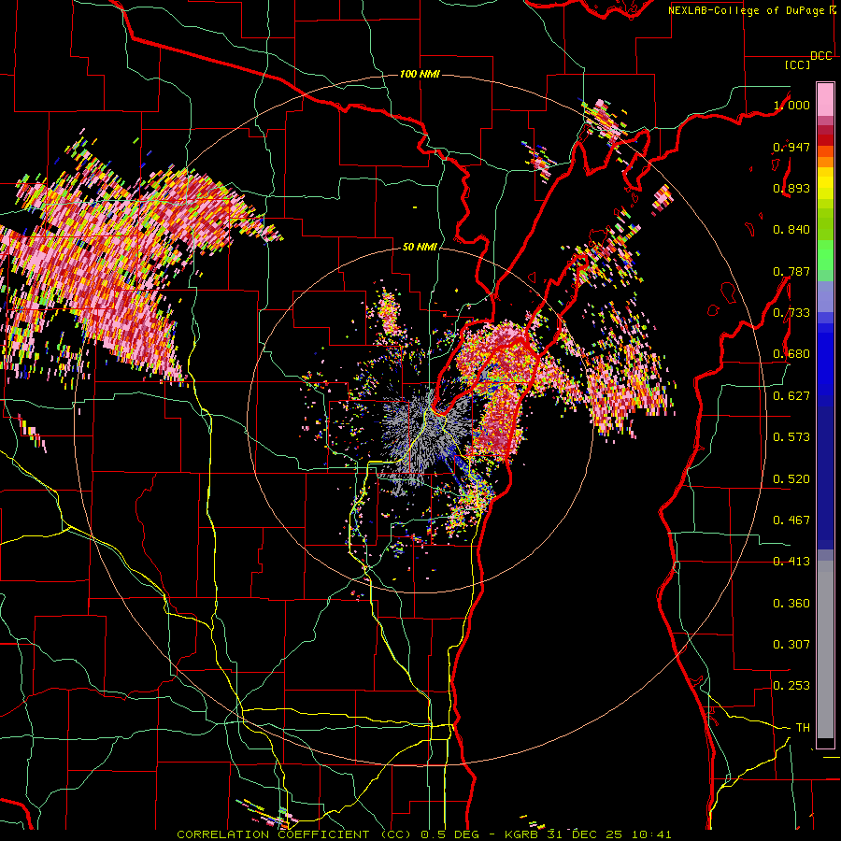Click the [CC] legend unit label

798,64
